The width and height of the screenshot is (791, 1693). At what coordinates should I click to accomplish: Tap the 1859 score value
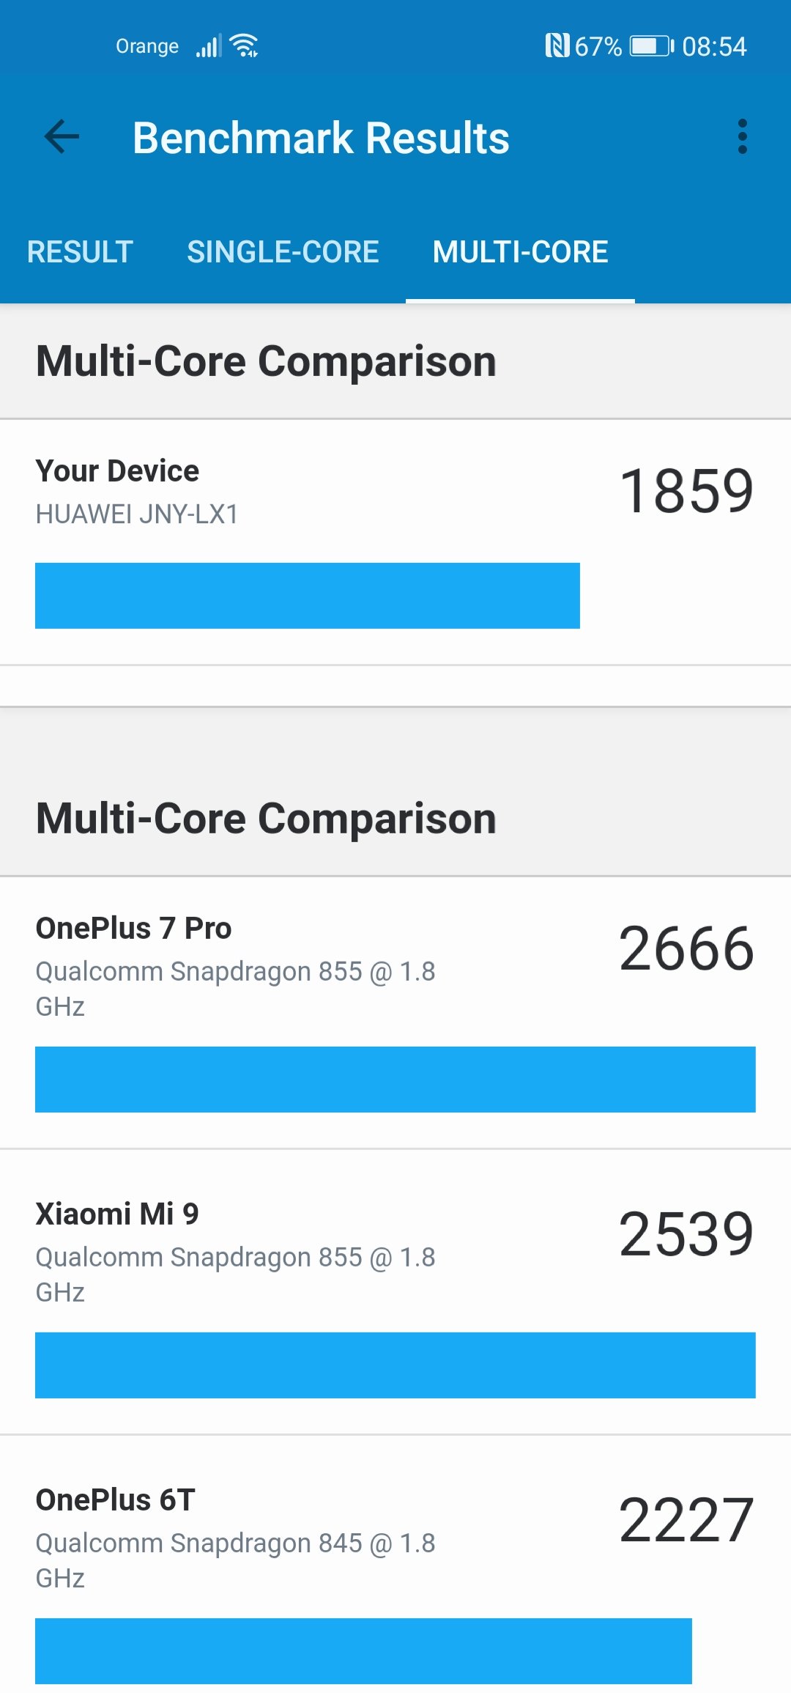point(686,491)
